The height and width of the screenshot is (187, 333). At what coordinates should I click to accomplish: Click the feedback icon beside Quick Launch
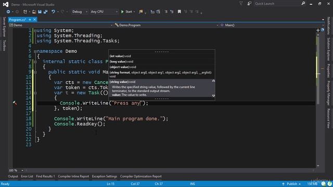(249, 4)
